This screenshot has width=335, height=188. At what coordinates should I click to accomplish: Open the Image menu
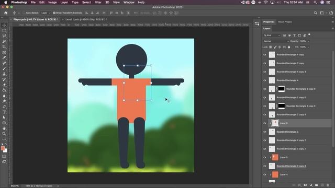(52, 2)
